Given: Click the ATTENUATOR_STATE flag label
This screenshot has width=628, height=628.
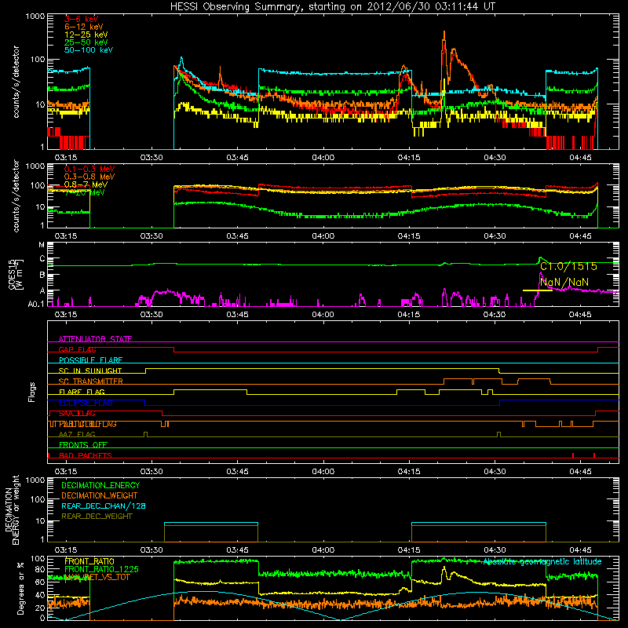Looking at the screenshot, I should [x=95, y=339].
